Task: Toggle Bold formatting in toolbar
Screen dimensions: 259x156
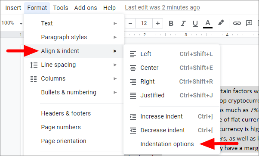Action: (x=171, y=23)
